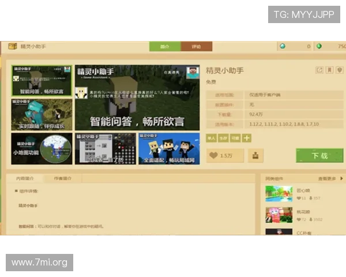Open the 内容简介 tab

pos(25,178)
